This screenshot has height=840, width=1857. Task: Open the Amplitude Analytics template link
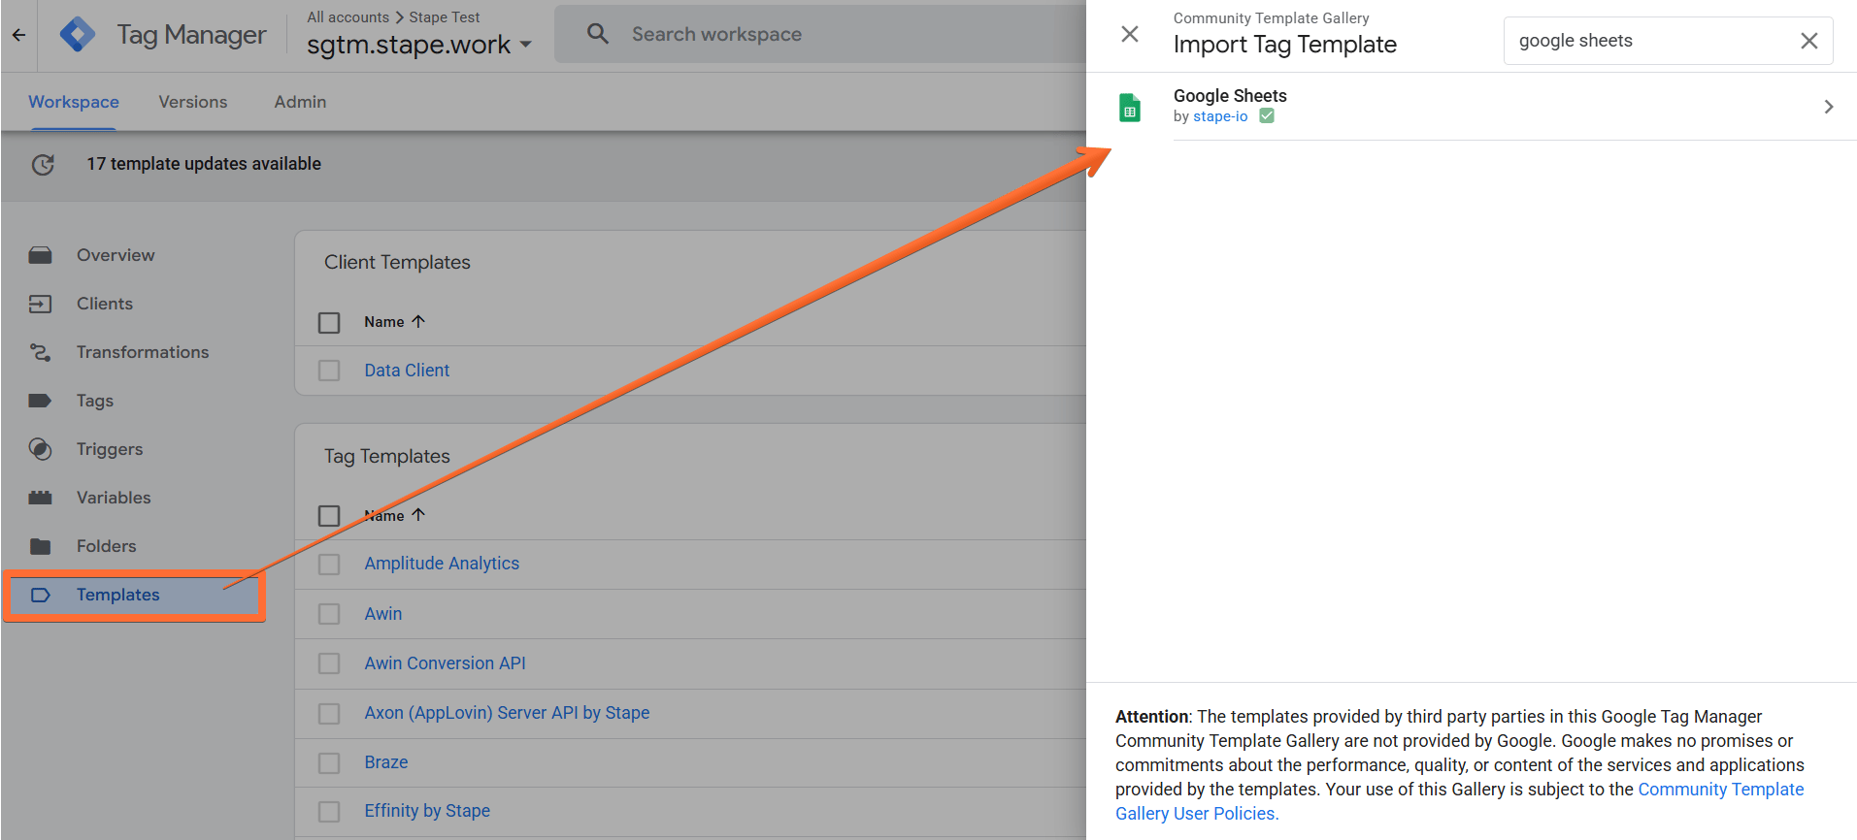click(x=442, y=564)
